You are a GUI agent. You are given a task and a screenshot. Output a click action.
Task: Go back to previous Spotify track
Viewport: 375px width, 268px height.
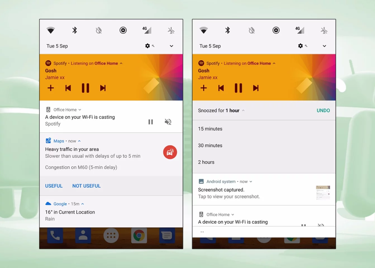[68, 88]
